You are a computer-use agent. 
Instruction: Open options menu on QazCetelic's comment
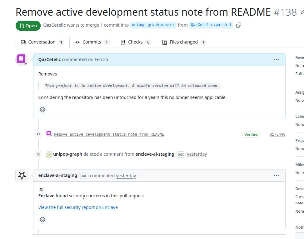click(x=276, y=60)
